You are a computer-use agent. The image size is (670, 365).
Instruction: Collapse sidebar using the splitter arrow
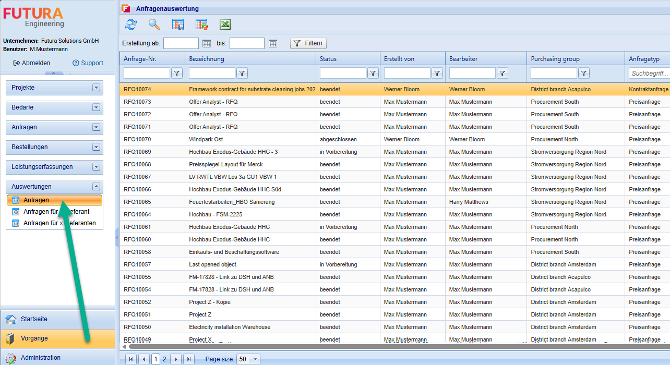click(x=116, y=237)
